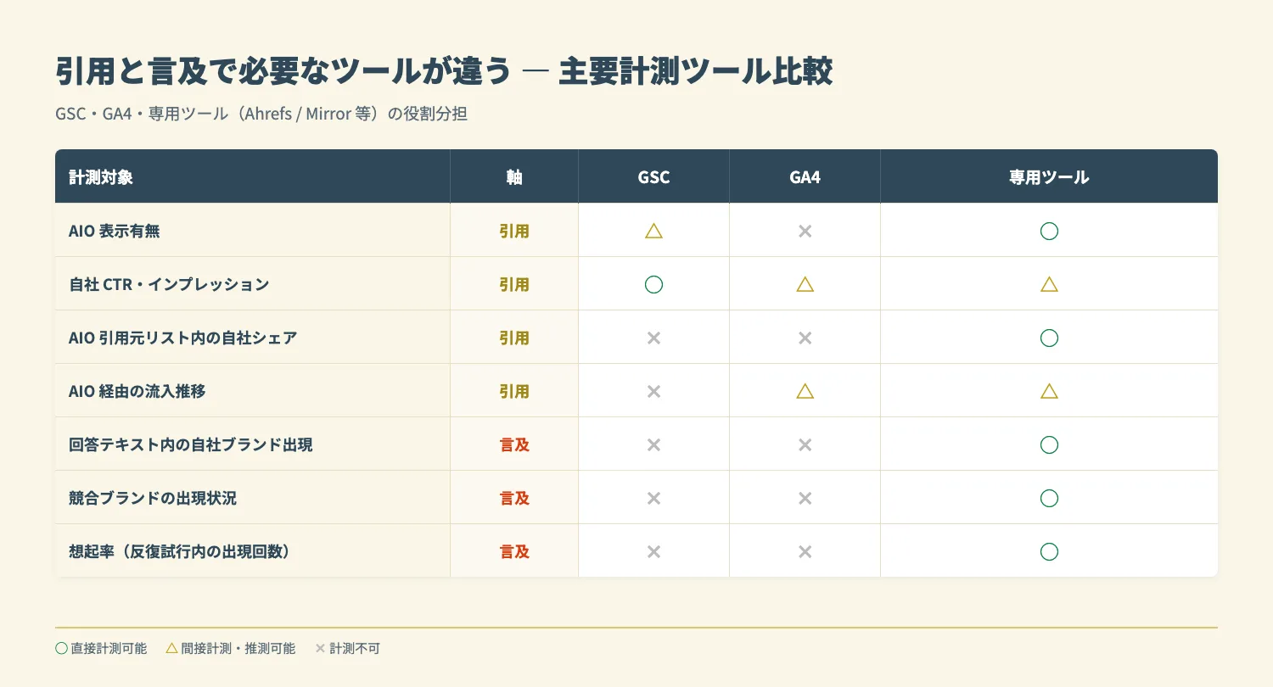Click the GA4 triangle for AIO 経由の流入推移
The width and height of the screenshot is (1273, 687).
805,391
